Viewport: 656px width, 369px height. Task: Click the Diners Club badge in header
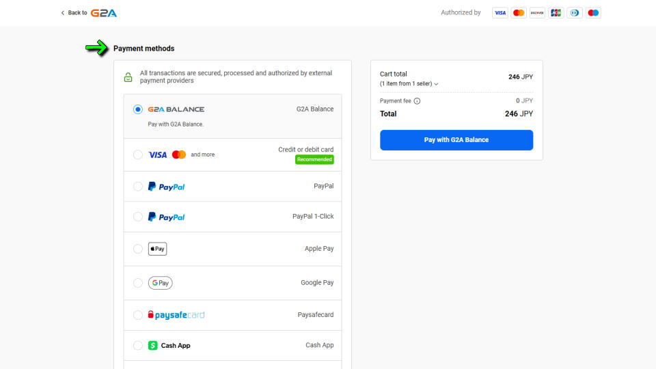click(575, 13)
